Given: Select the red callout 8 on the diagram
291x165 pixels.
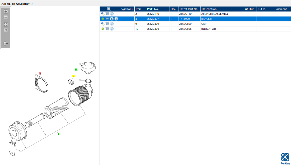Looking at the screenshot, I should click(40, 73).
